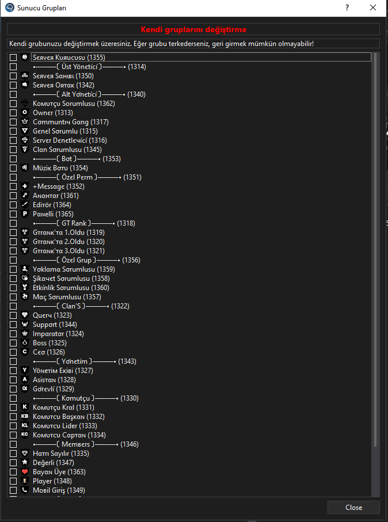Click the P icon next to Panelli
The width and height of the screenshot is (388, 522).
[24, 214]
